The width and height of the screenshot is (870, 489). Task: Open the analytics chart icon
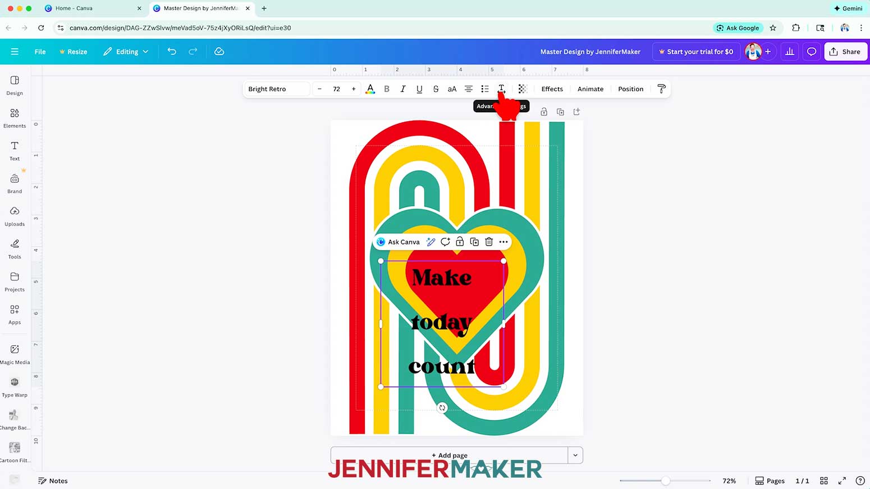click(x=790, y=52)
